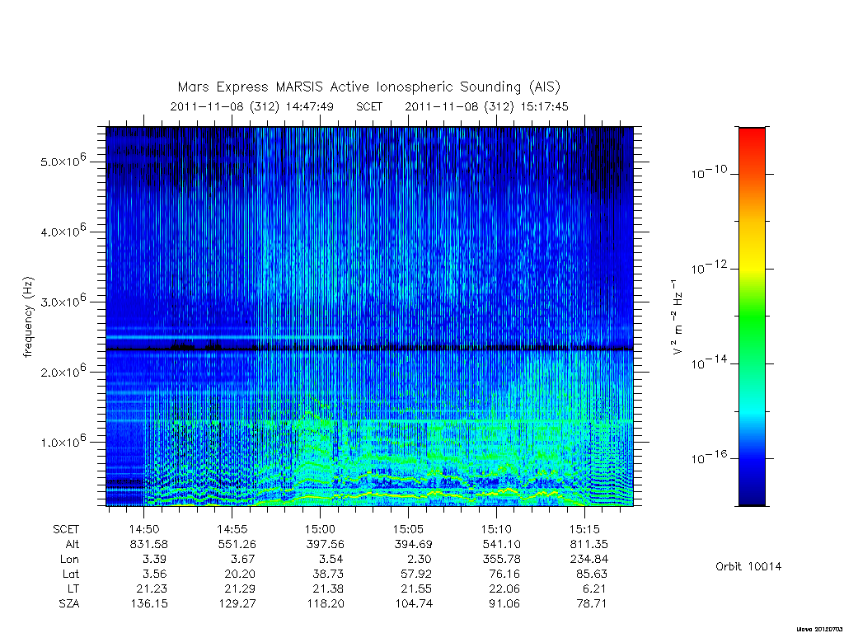Viewport: 844px width, 633px height.
Task: Click the 2.0×10^6 frequency tick label
Action: (63, 372)
